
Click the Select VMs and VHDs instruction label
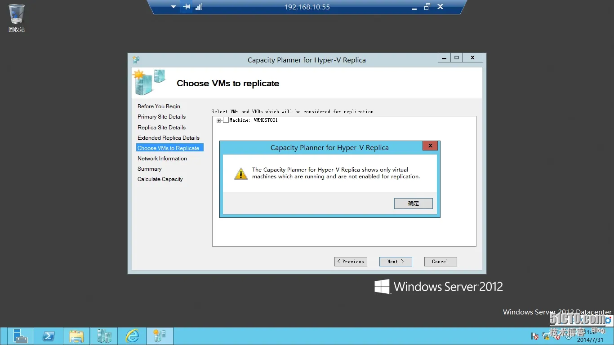[x=292, y=111]
